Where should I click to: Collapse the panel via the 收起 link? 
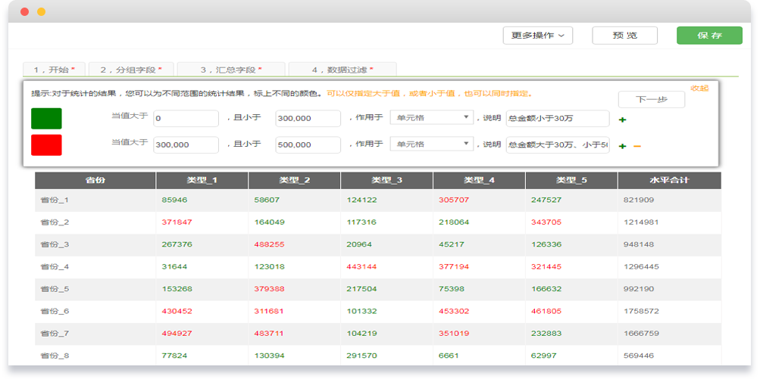click(699, 89)
